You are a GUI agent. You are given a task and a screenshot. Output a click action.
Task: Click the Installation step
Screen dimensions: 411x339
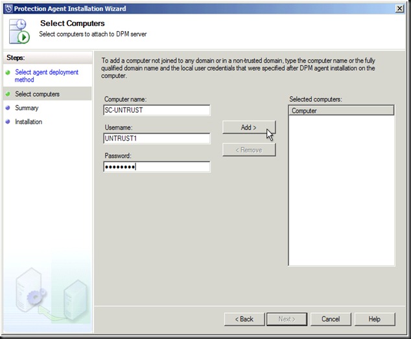[x=29, y=122]
